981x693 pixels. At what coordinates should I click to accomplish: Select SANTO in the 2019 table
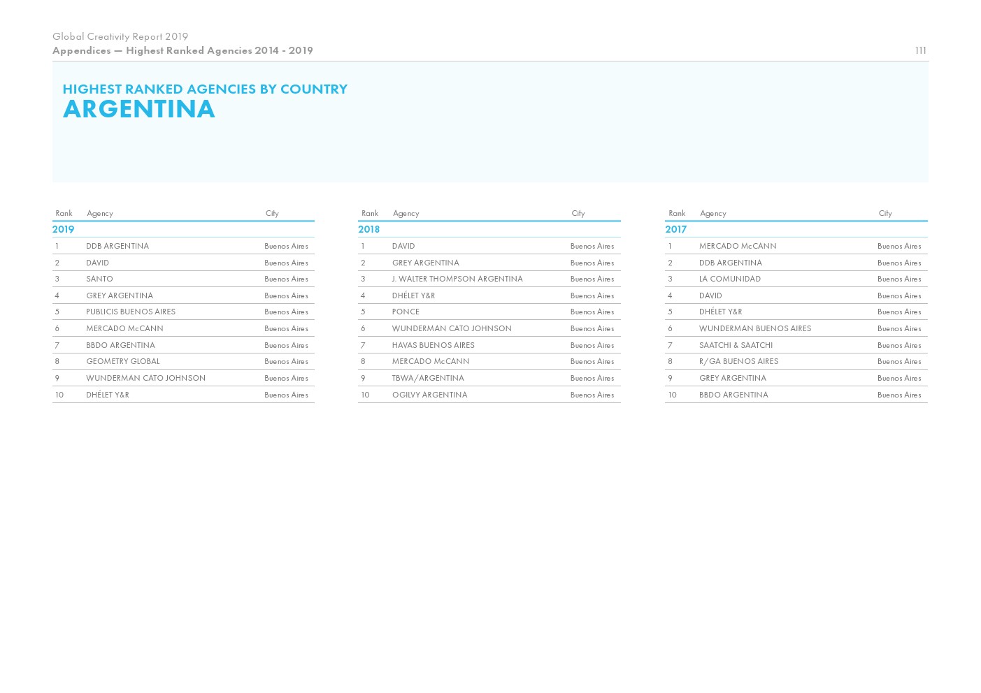99,279
